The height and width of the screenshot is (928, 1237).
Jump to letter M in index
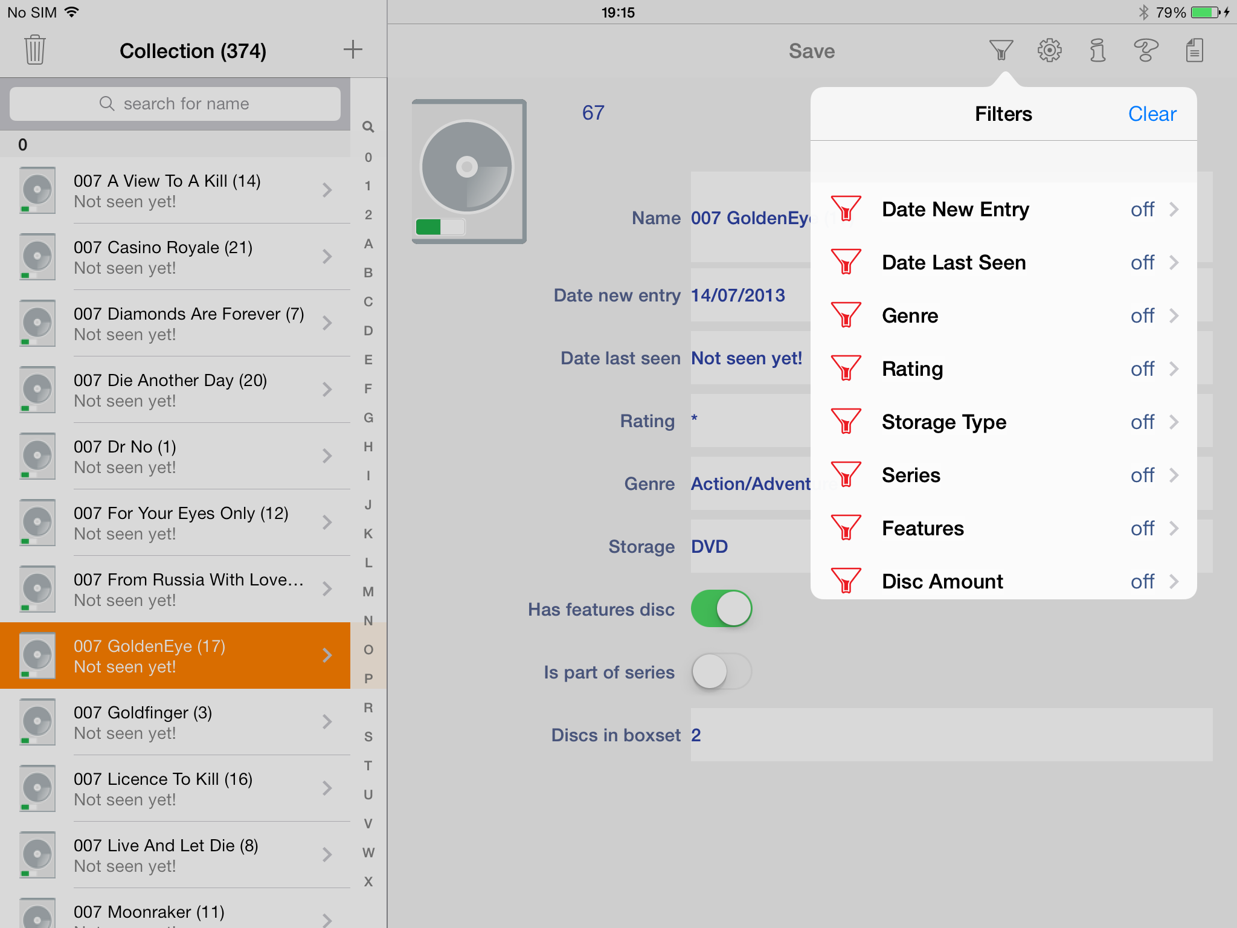368,591
